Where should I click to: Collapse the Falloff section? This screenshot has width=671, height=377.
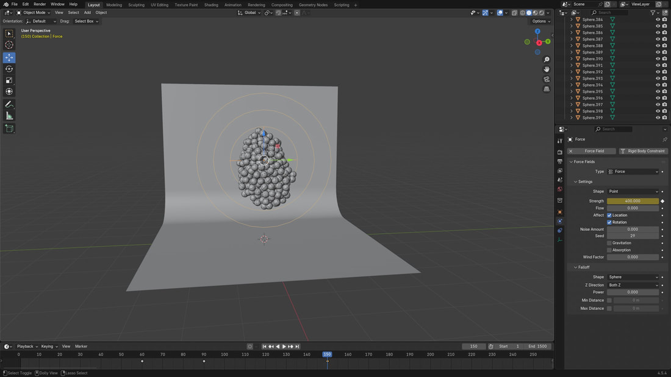click(x=575, y=267)
